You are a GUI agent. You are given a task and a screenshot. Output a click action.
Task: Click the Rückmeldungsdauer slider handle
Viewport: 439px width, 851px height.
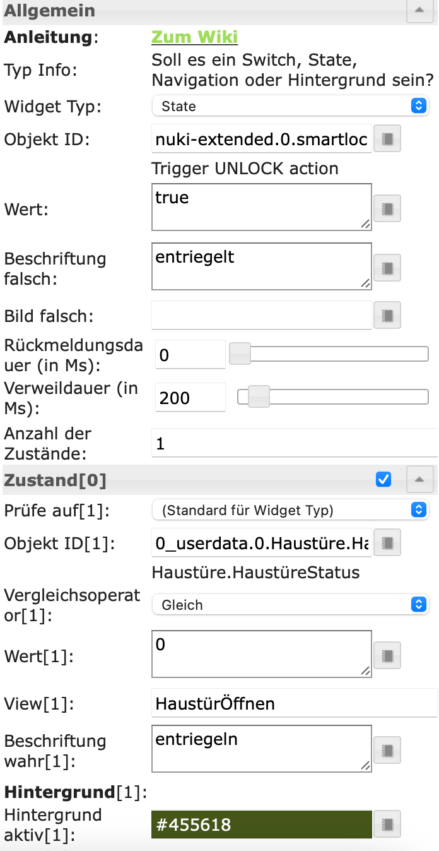coord(240,354)
